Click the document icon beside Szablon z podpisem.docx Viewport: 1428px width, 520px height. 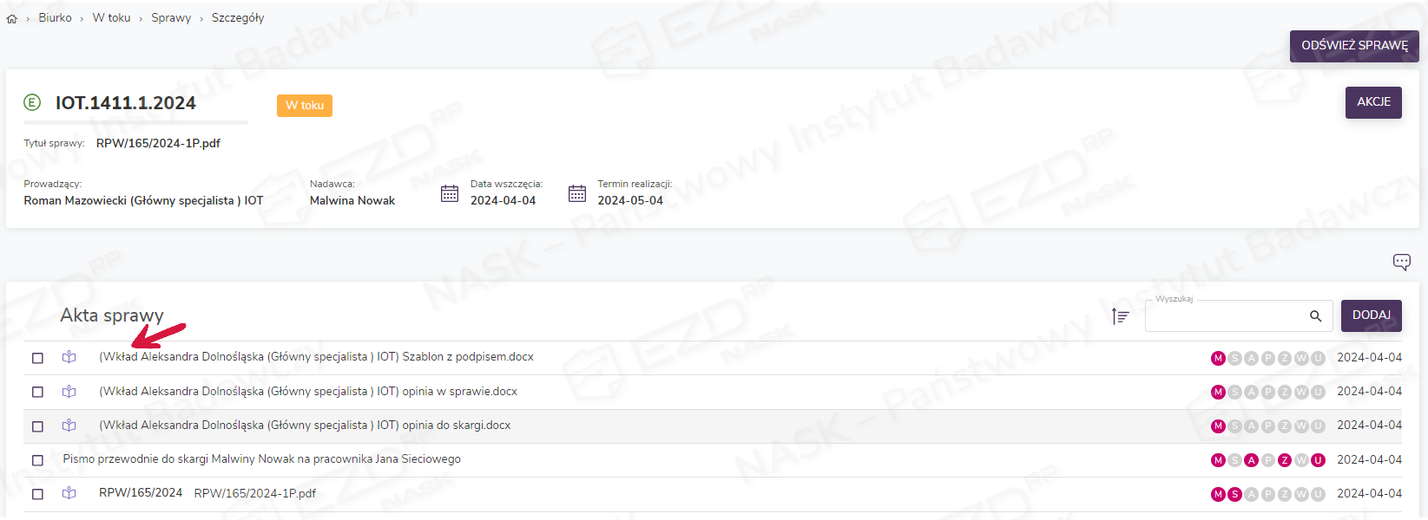pos(69,357)
